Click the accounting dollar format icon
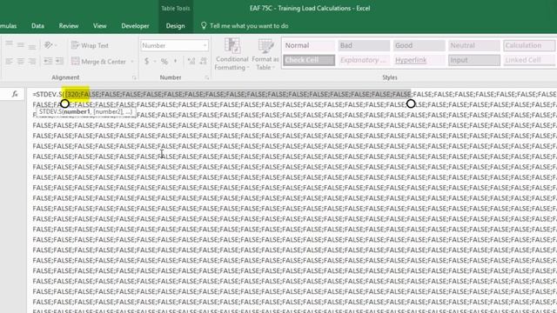This screenshot has width=557, height=313. 146,61
